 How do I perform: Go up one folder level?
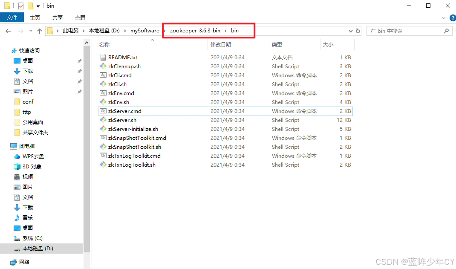coord(40,31)
